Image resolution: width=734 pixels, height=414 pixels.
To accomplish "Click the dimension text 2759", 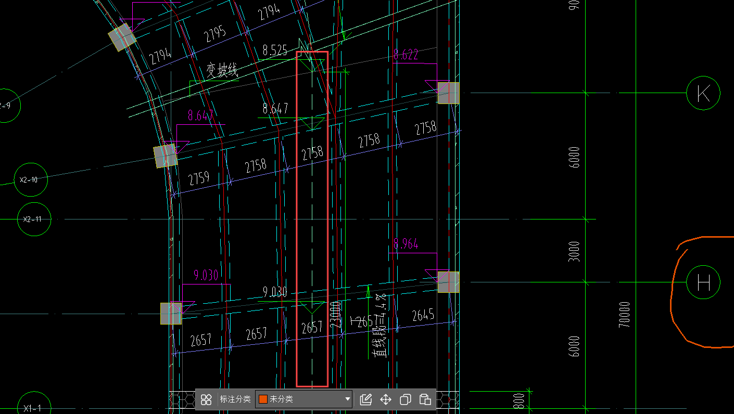I will click(x=199, y=178).
